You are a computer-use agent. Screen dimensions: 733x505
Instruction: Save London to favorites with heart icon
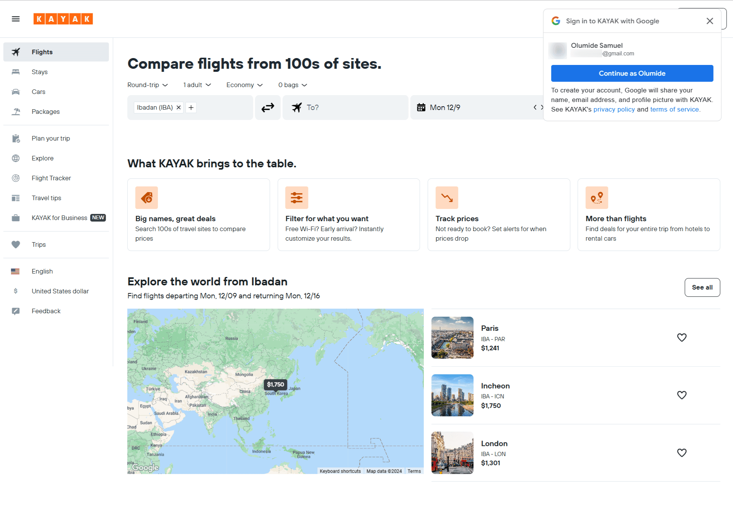[682, 453]
